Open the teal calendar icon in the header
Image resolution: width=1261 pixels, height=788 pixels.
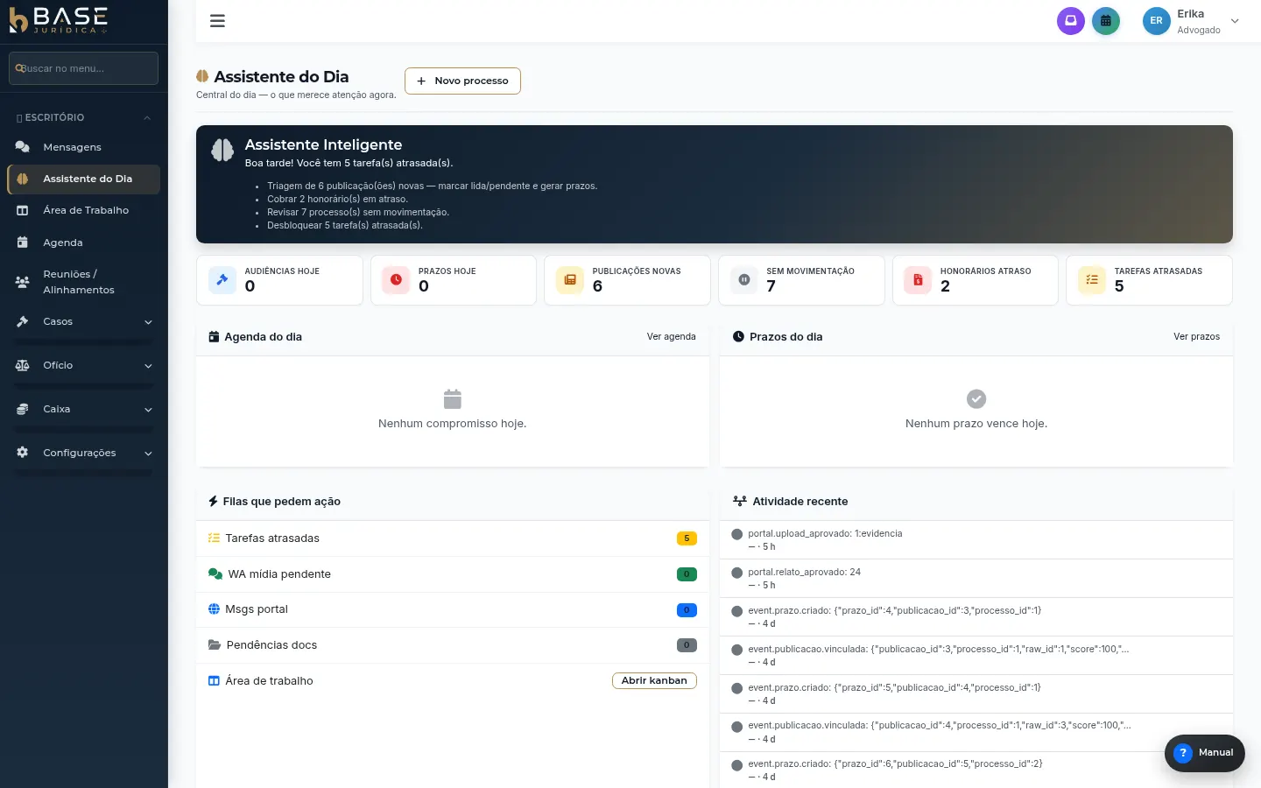1106,21
